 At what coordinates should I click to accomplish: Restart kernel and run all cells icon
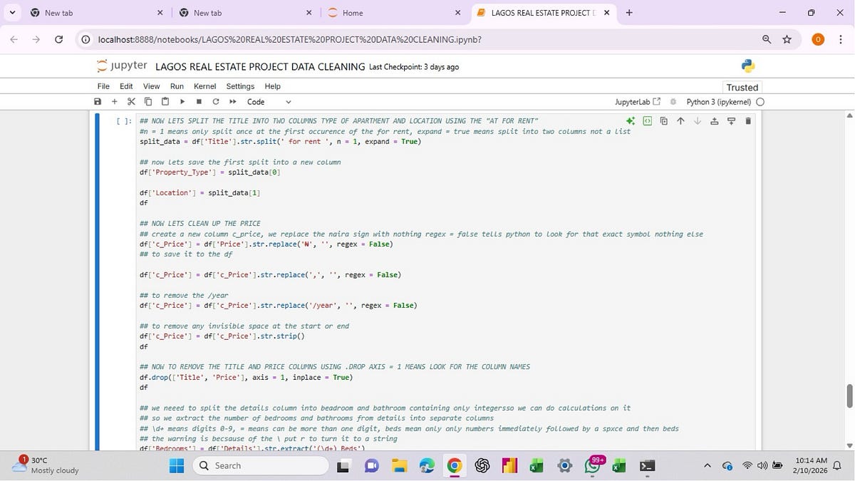(x=232, y=102)
